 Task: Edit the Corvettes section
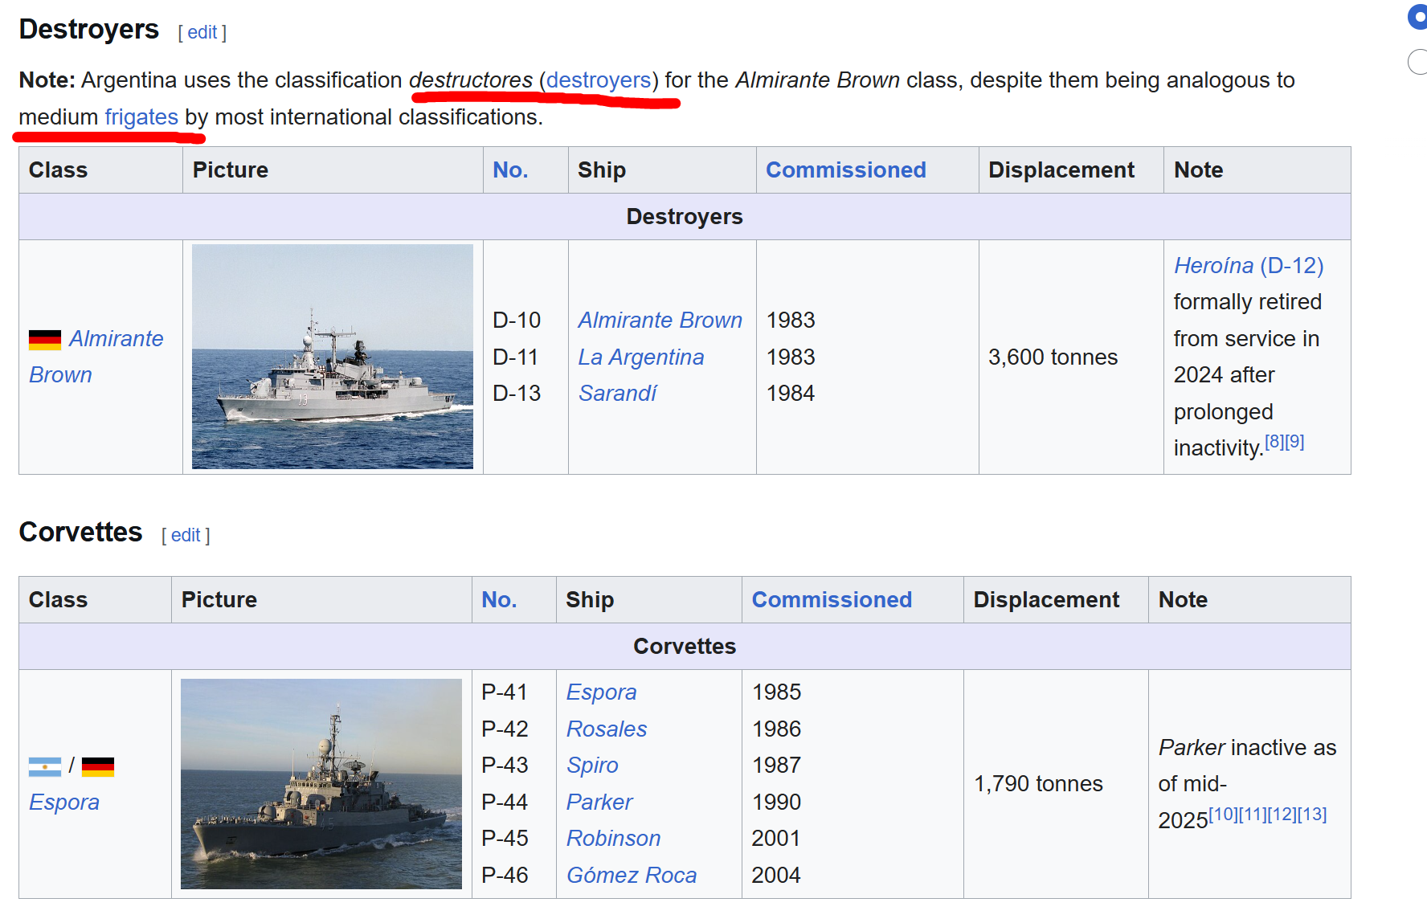point(186,535)
